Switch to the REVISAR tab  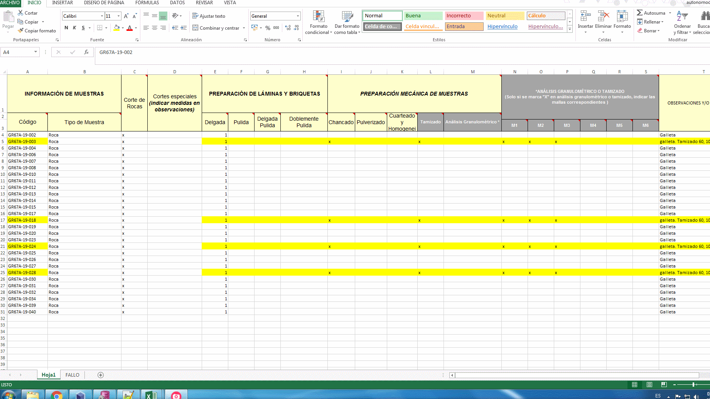coord(204,3)
